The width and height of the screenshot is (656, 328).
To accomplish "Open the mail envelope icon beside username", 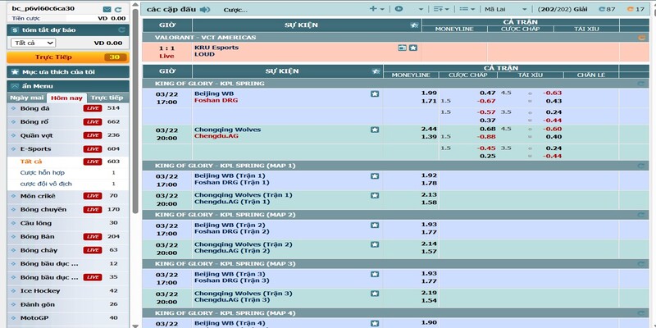I will 107,8.
